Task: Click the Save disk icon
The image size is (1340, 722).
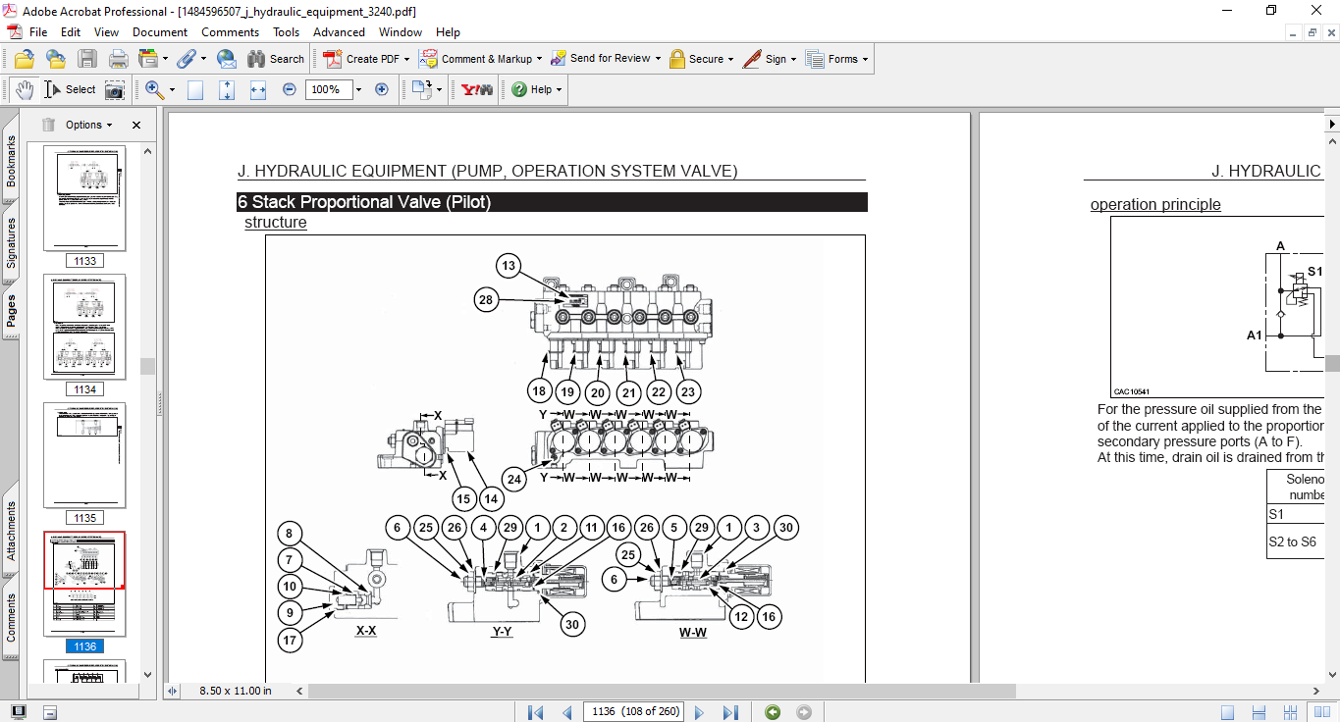Action: click(x=87, y=59)
